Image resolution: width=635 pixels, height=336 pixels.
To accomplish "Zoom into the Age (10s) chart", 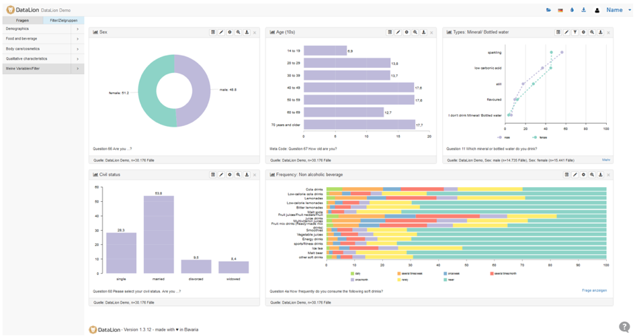I will 415,32.
